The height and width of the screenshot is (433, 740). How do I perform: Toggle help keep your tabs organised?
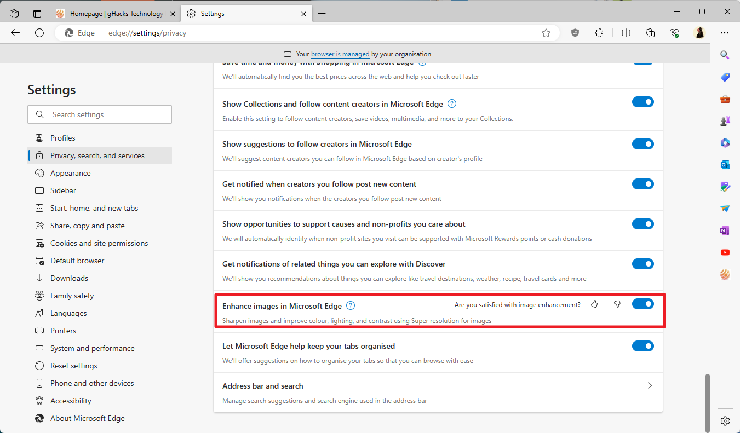point(643,346)
